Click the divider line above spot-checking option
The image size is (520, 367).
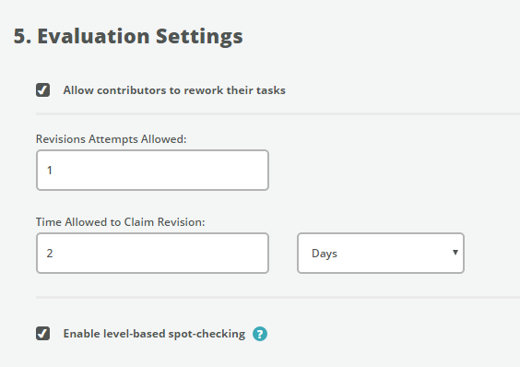coord(278,297)
